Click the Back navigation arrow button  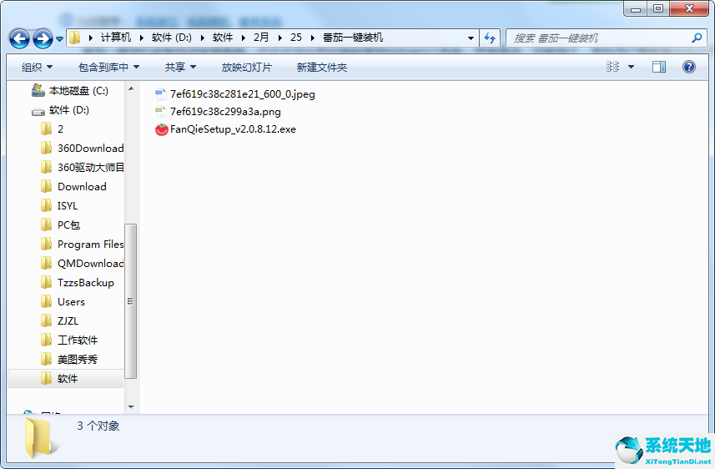(20, 38)
